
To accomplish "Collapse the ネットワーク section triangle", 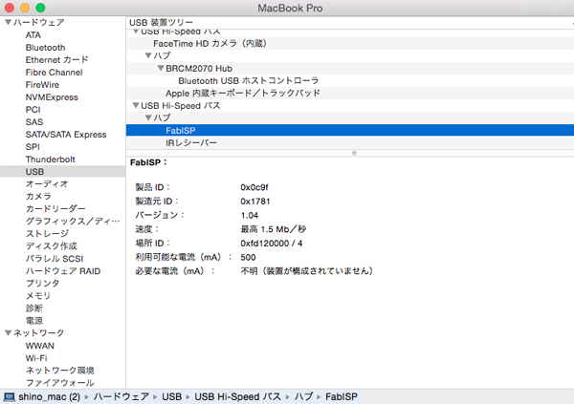I will pyautogui.click(x=8, y=332).
